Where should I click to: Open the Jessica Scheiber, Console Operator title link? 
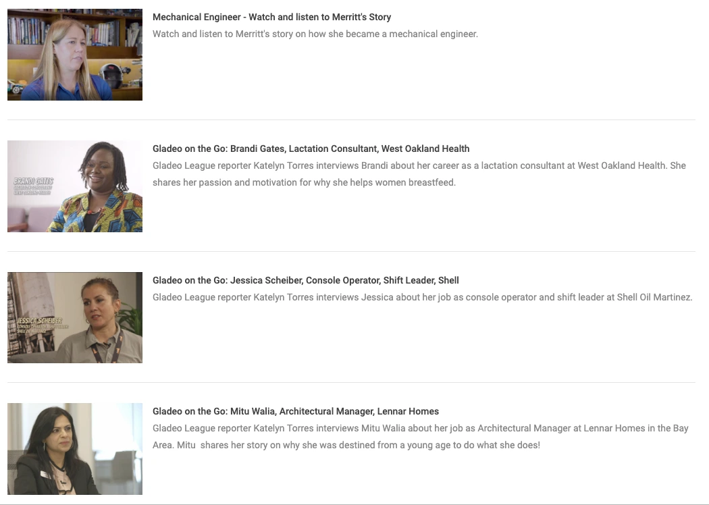click(x=306, y=280)
